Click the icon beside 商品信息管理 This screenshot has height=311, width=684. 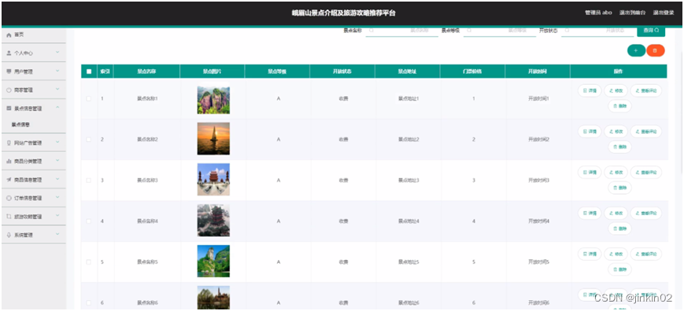9,180
